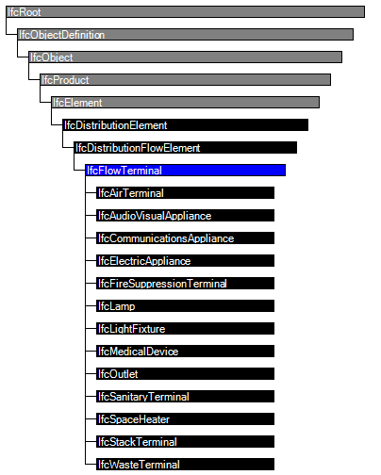Open IfcCommunicationsAppliance entry

tap(185, 238)
